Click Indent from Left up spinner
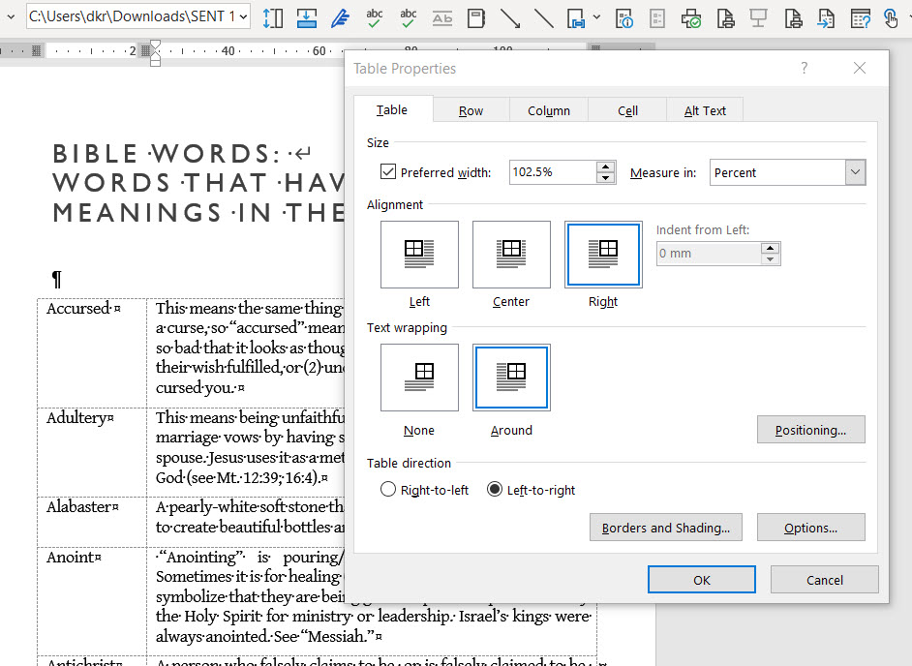The height and width of the screenshot is (666, 912). [770, 248]
